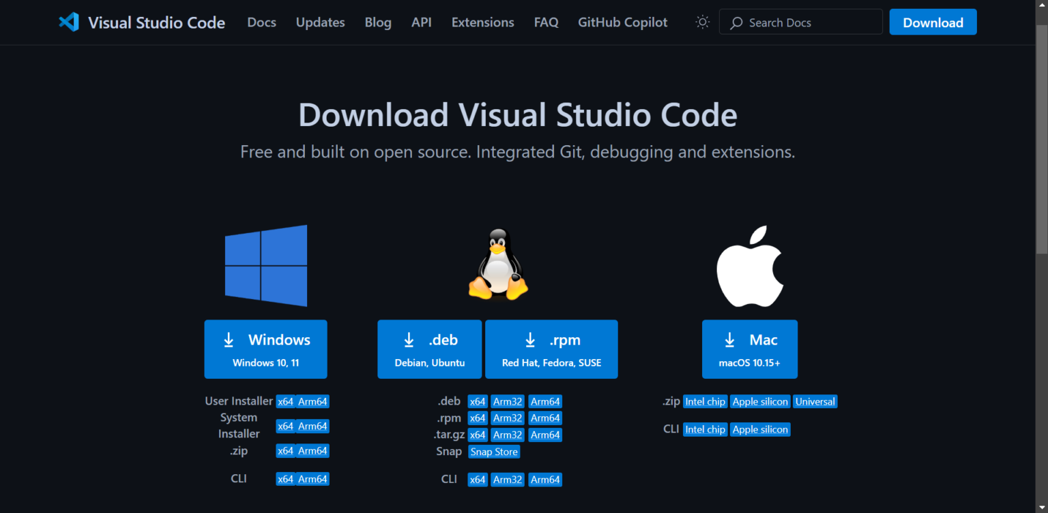Choose Windows .zip x64 link

coord(285,451)
